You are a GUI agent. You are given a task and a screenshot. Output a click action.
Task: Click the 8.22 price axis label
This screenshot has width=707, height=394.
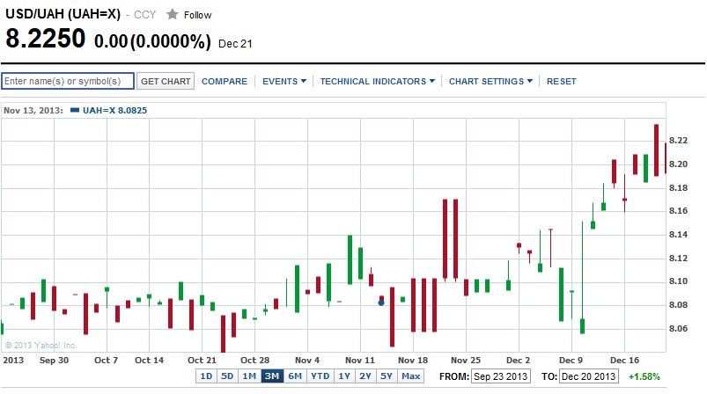click(678, 141)
